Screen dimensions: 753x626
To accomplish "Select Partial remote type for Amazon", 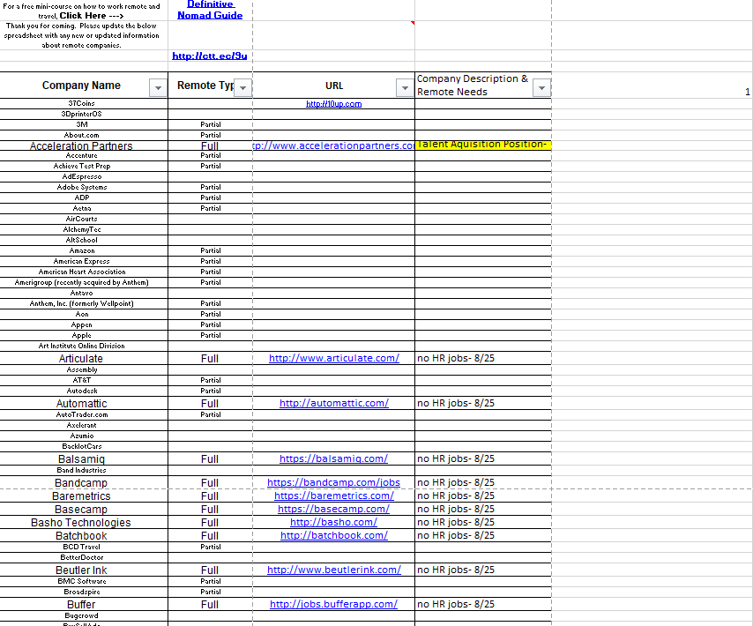I will pyautogui.click(x=210, y=250).
